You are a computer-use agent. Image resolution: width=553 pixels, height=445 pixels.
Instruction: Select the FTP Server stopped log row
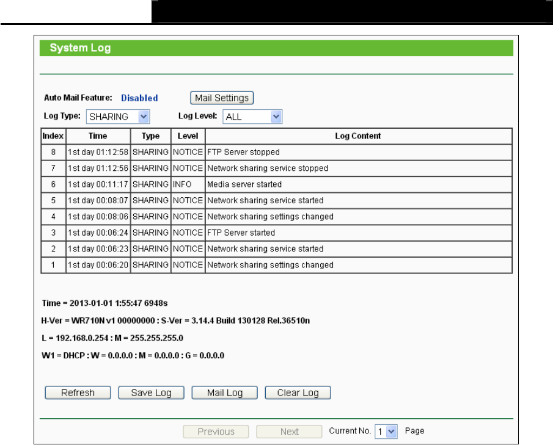276,152
